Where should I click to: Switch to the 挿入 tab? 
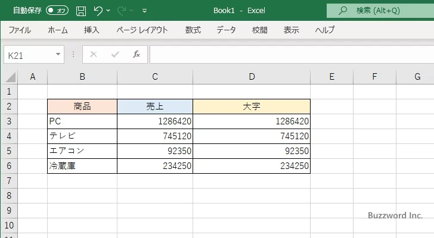(x=92, y=30)
